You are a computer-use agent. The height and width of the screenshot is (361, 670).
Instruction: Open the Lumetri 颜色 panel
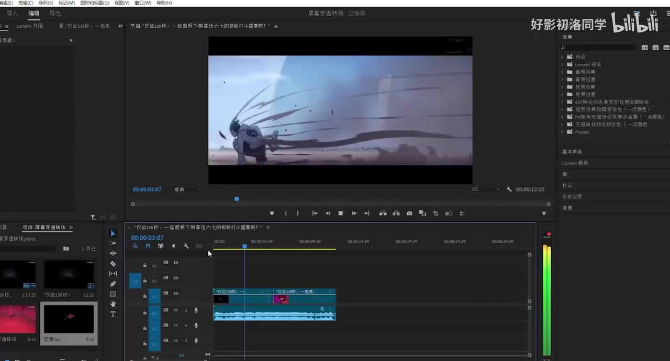(x=575, y=163)
